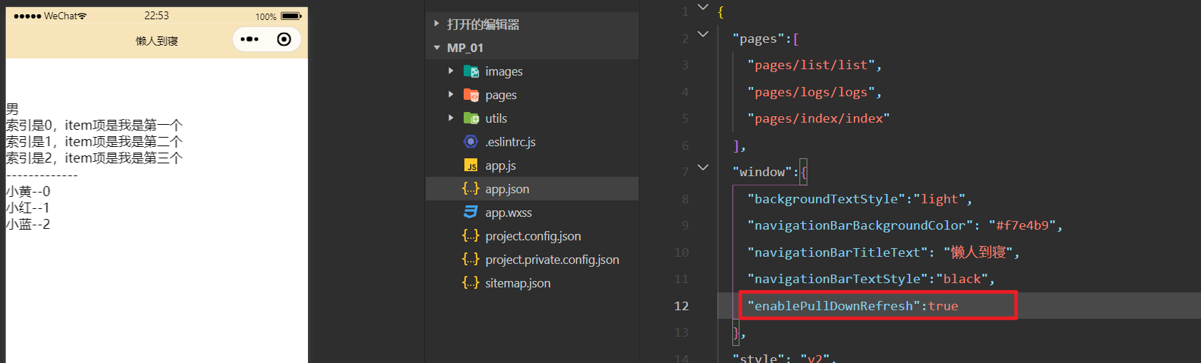The height and width of the screenshot is (363, 1201).
Task: Click the "window" key on line 7
Action: [x=762, y=172]
